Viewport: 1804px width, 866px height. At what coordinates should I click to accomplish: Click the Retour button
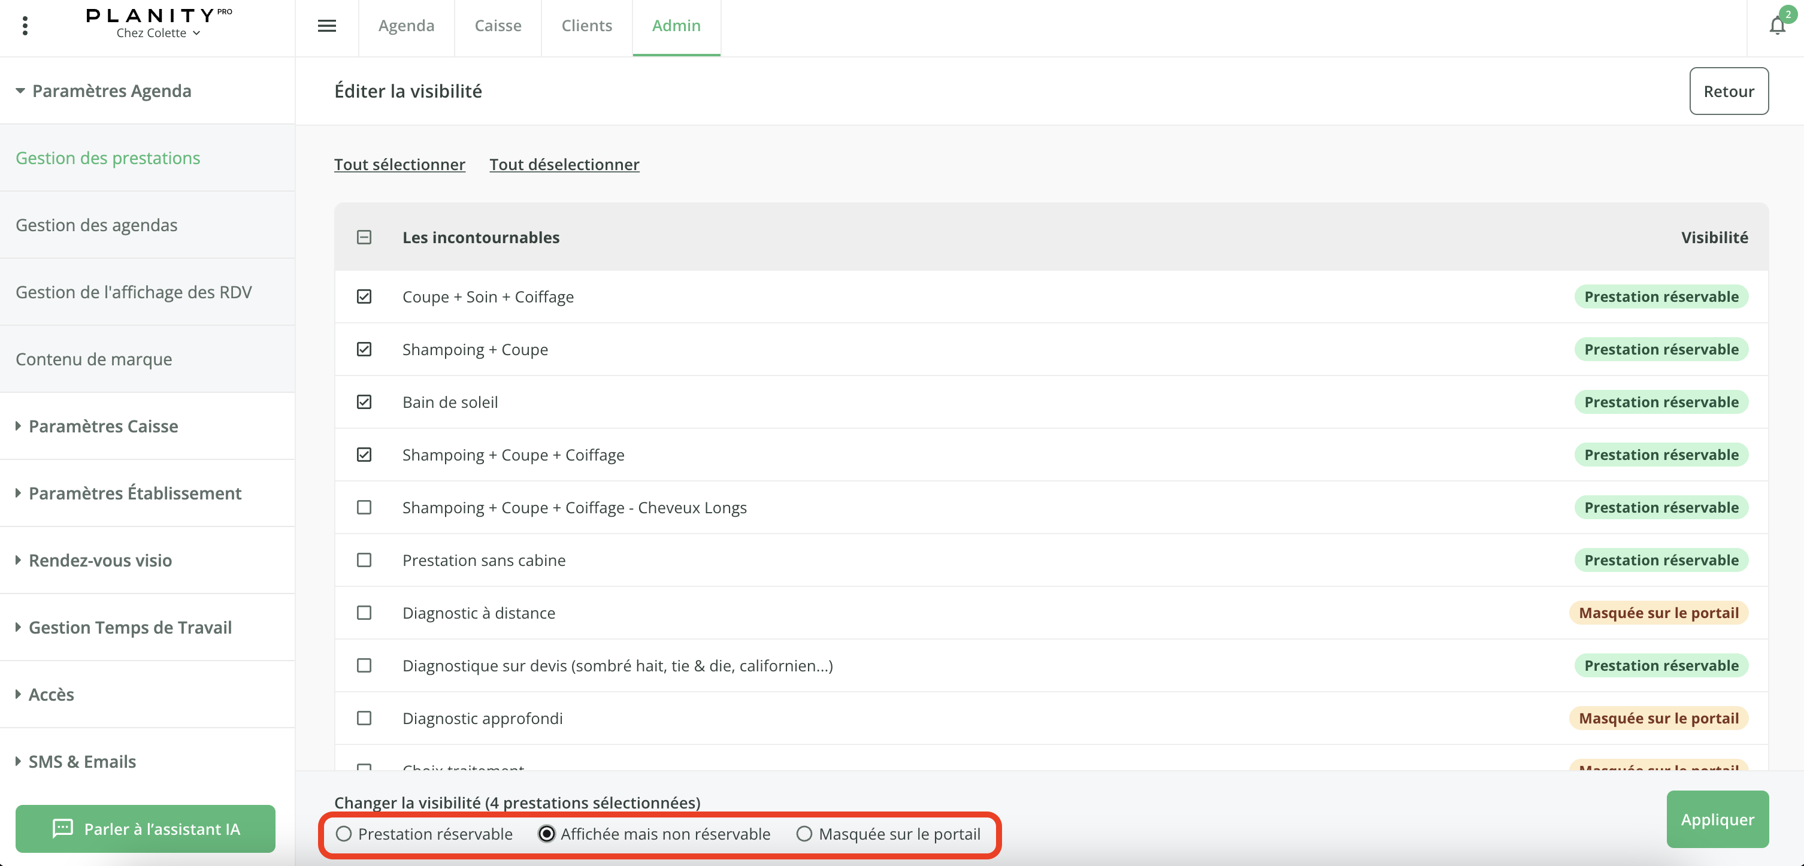point(1729,91)
